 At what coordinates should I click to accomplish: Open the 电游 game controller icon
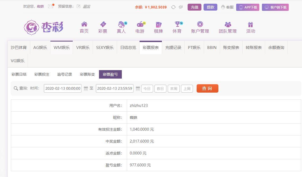pyautogui.click(x=140, y=24)
